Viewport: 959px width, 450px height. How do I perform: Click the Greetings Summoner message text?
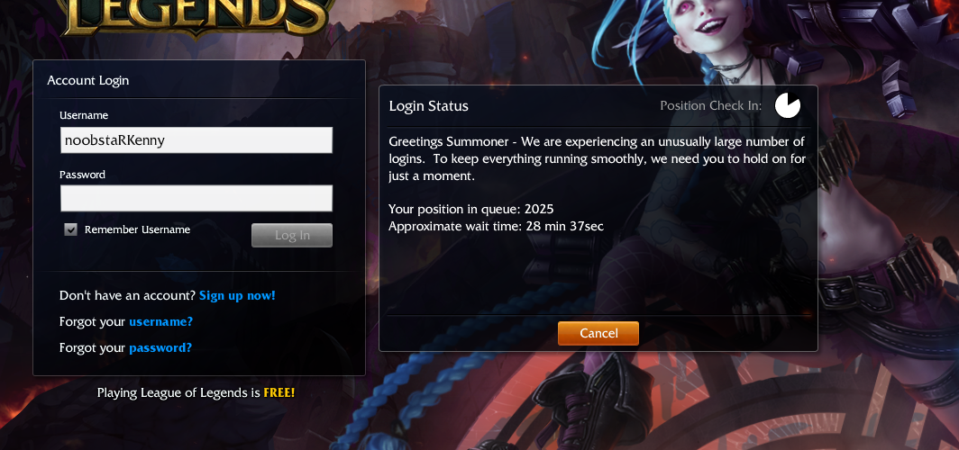tap(597, 158)
